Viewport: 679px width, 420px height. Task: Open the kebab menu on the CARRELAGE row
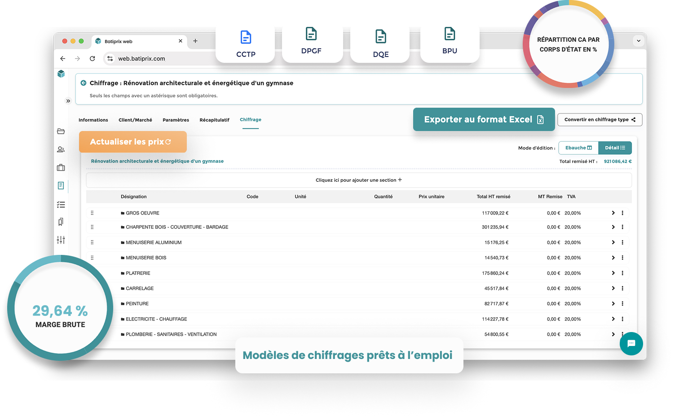pos(622,288)
